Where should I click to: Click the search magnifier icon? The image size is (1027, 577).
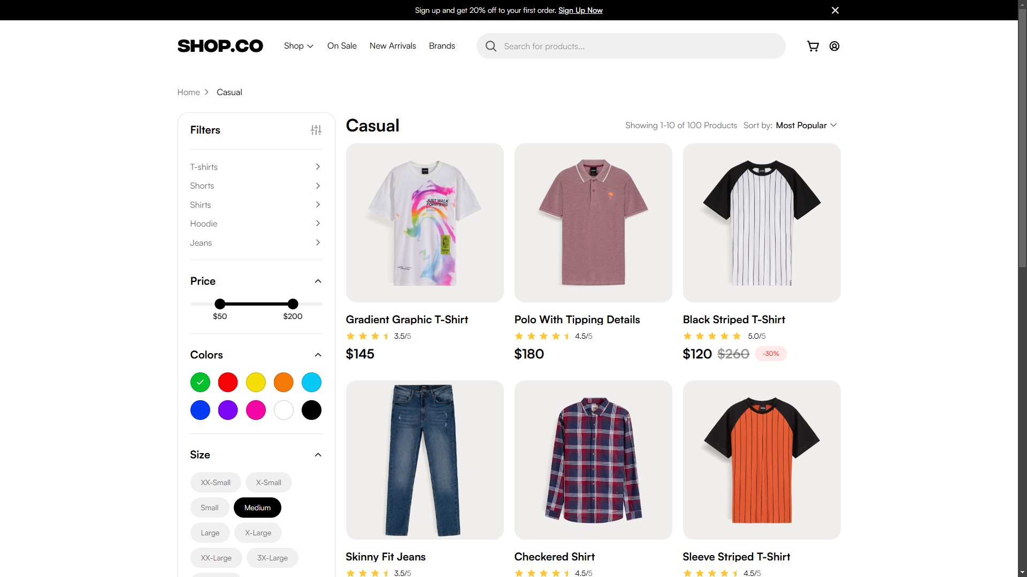pyautogui.click(x=490, y=46)
